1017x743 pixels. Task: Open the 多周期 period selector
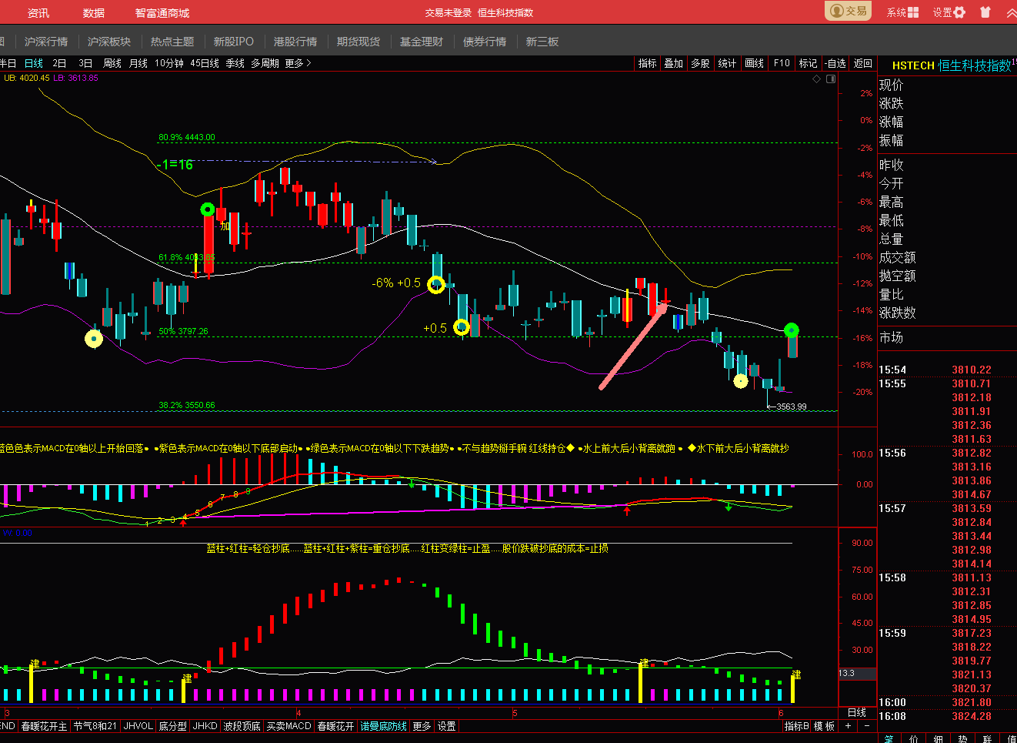pyautogui.click(x=265, y=63)
